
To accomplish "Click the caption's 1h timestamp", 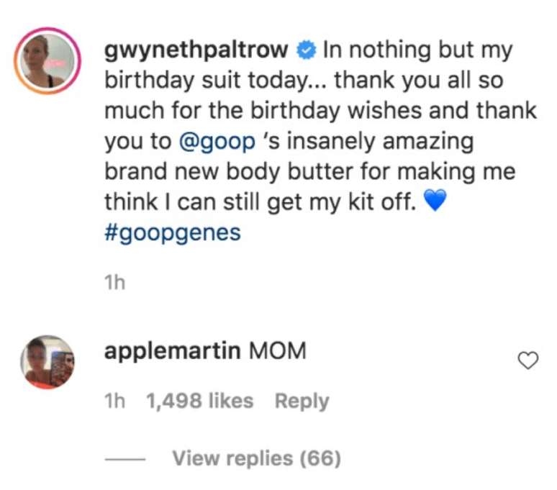I will (114, 283).
